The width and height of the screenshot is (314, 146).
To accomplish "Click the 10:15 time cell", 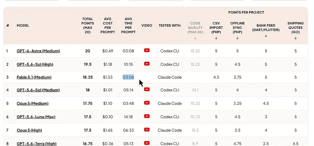I will pyautogui.click(x=128, y=64).
